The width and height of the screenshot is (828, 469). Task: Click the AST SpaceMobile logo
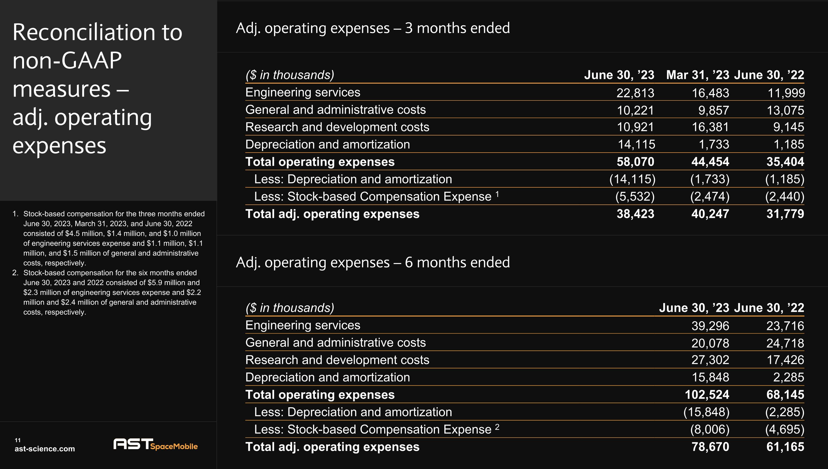tap(155, 444)
